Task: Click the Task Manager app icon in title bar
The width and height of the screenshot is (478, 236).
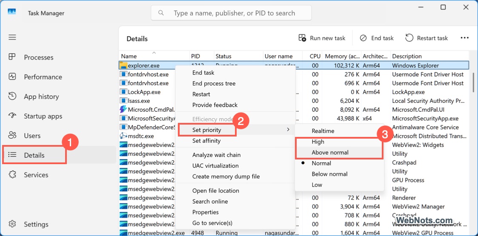Action: [12, 12]
